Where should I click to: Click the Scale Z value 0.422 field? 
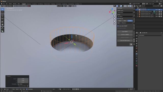point(23,82)
